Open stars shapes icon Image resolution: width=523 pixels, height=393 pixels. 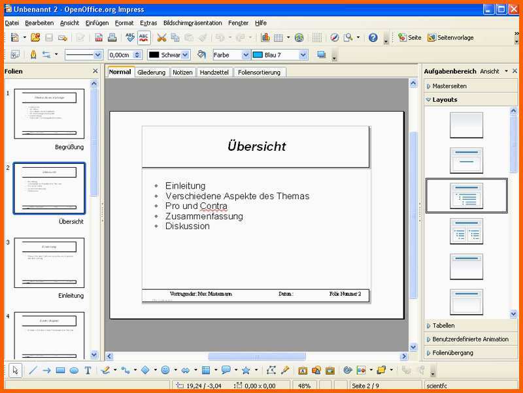(246, 370)
